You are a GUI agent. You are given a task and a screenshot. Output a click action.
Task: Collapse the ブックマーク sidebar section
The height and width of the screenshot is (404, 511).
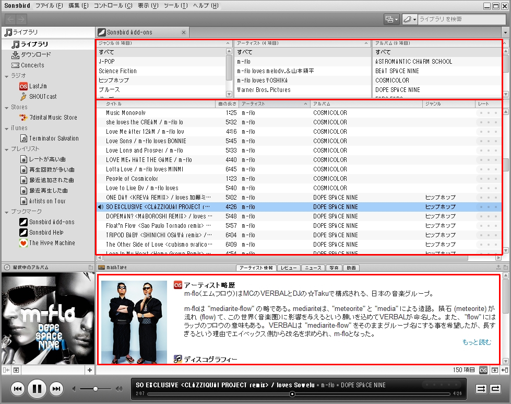(x=6, y=212)
